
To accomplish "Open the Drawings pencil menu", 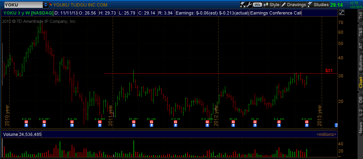I will (293, 5).
